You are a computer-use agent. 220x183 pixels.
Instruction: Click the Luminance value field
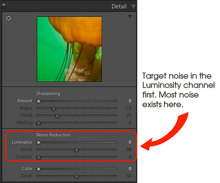[130, 142]
